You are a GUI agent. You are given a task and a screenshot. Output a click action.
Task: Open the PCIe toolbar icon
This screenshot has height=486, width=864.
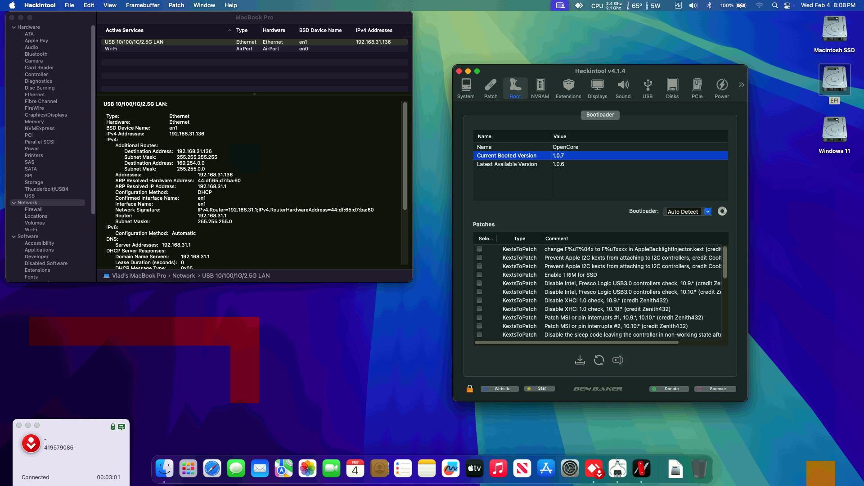point(697,89)
